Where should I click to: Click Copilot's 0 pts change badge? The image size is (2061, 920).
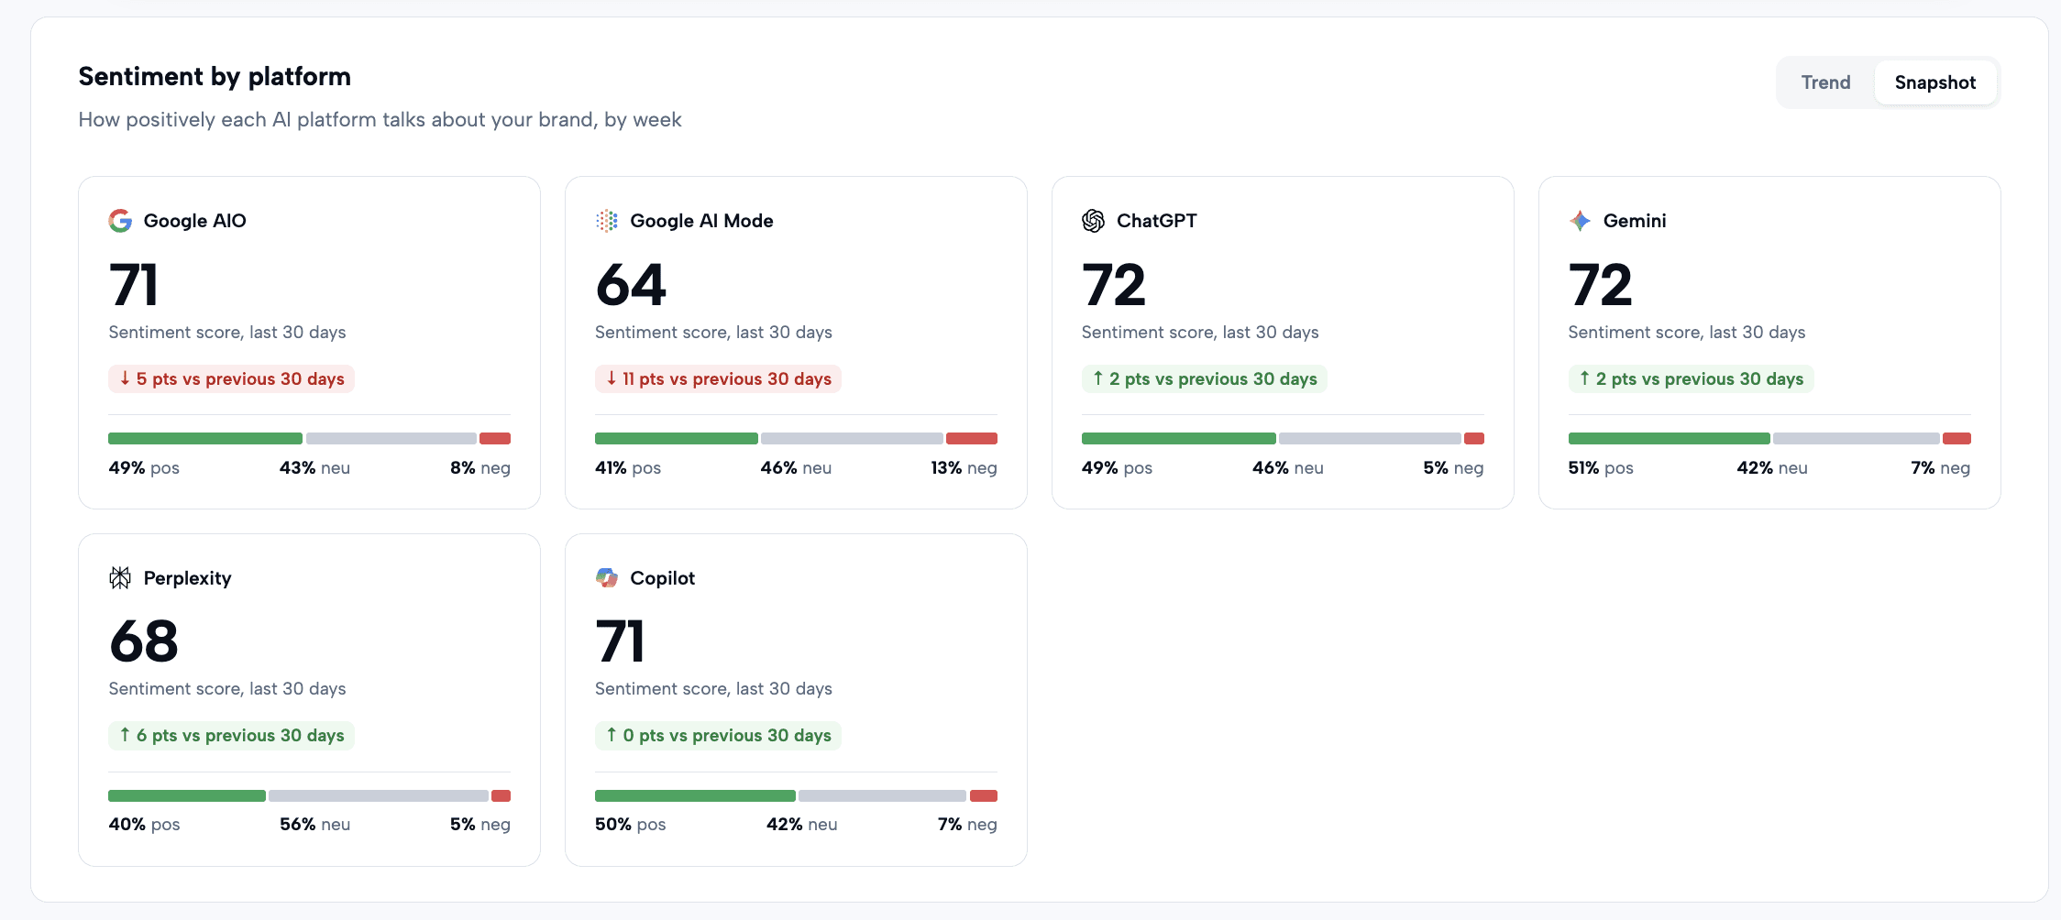[718, 735]
